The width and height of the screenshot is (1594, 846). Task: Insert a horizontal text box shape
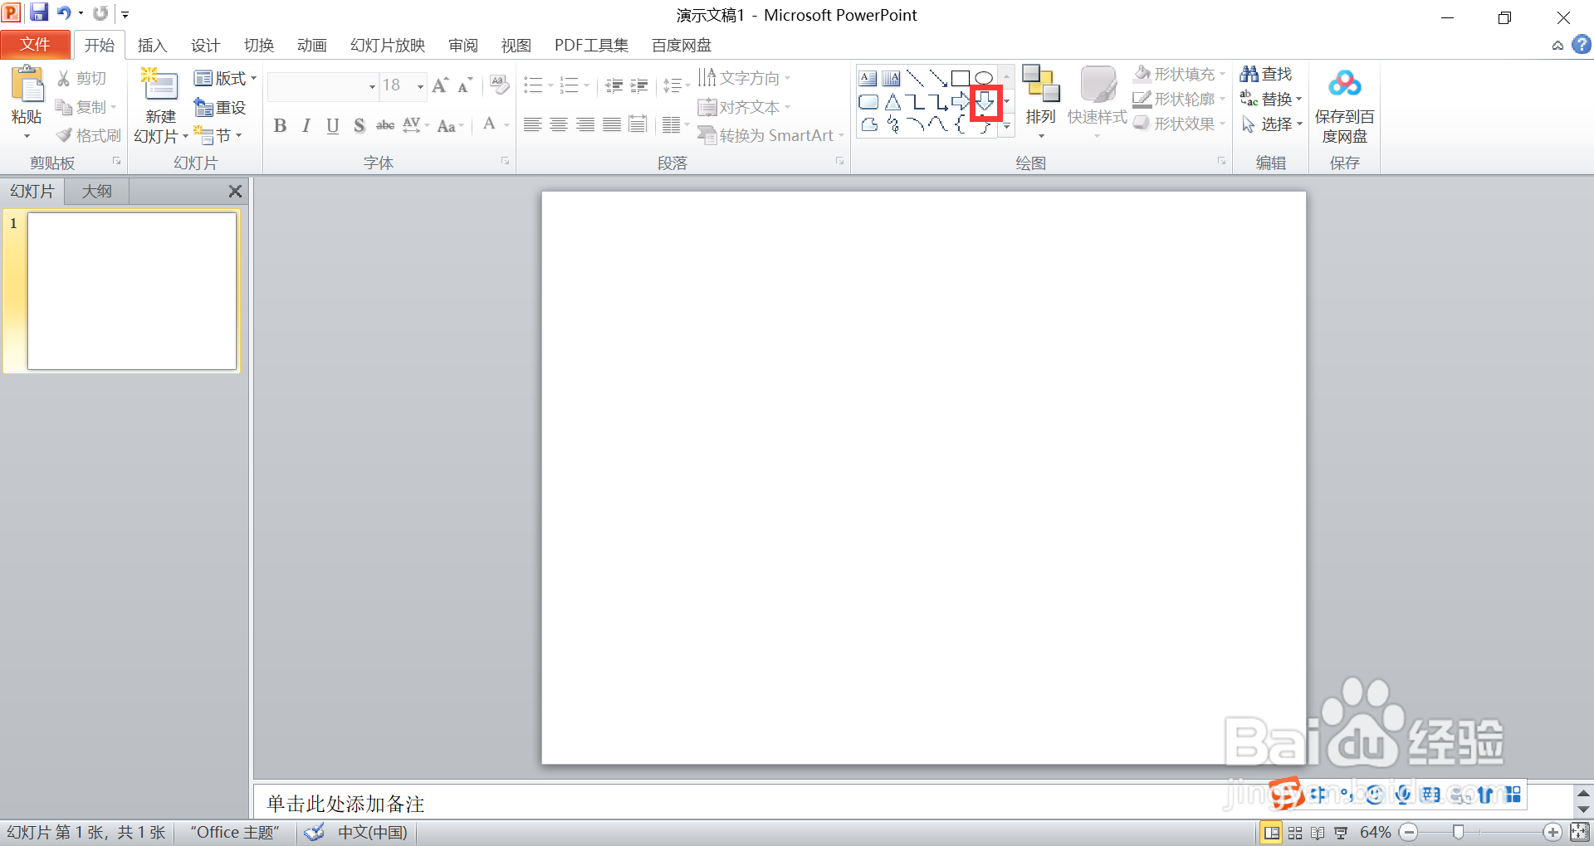tap(868, 79)
